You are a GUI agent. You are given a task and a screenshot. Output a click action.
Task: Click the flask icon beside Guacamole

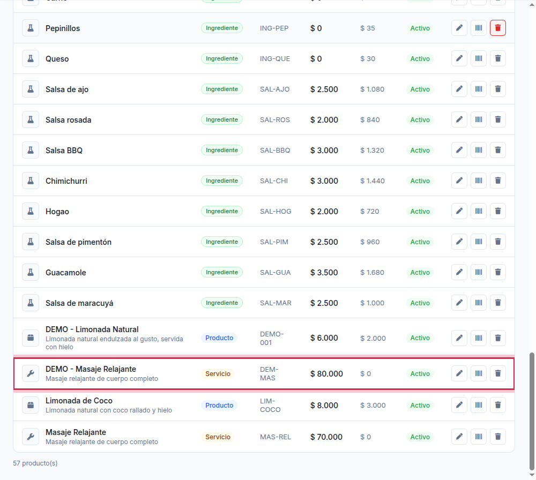[x=31, y=272]
